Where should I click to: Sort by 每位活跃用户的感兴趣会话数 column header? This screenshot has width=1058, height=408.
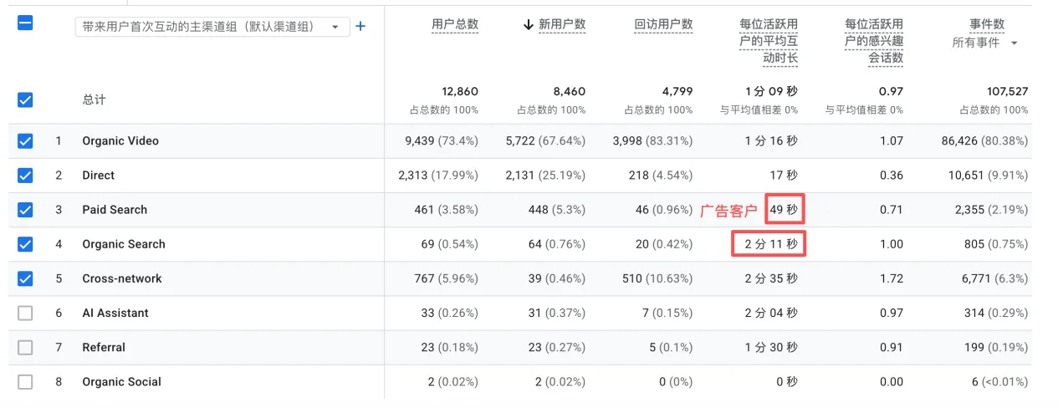click(x=874, y=41)
